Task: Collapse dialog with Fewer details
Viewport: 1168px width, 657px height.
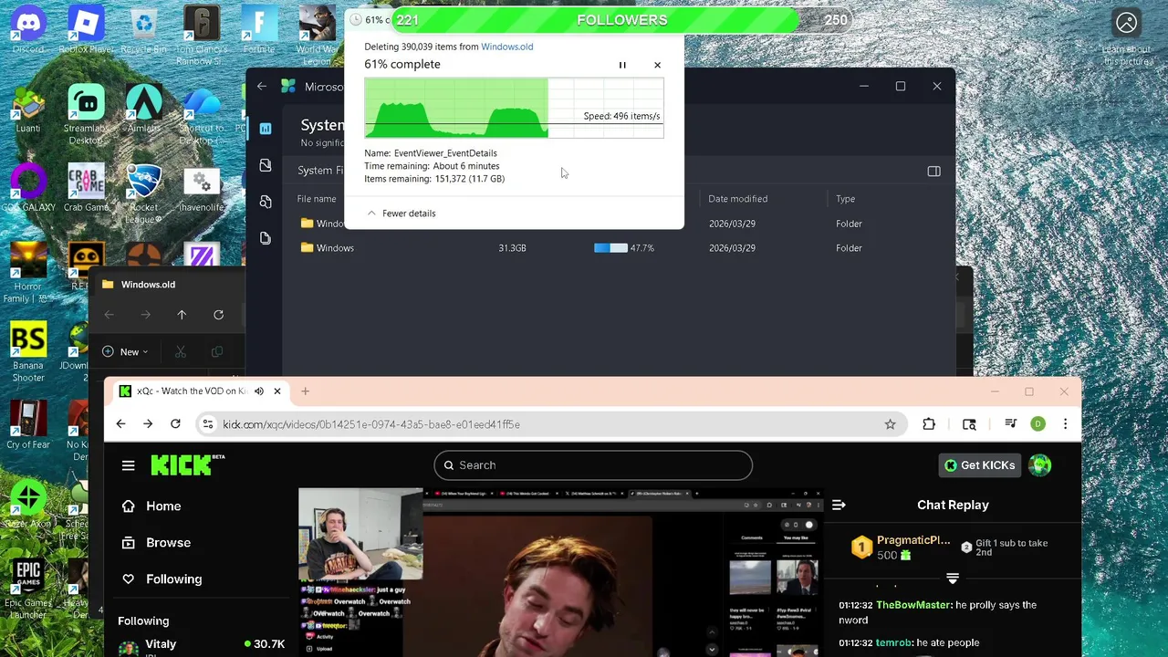Action: (401, 213)
